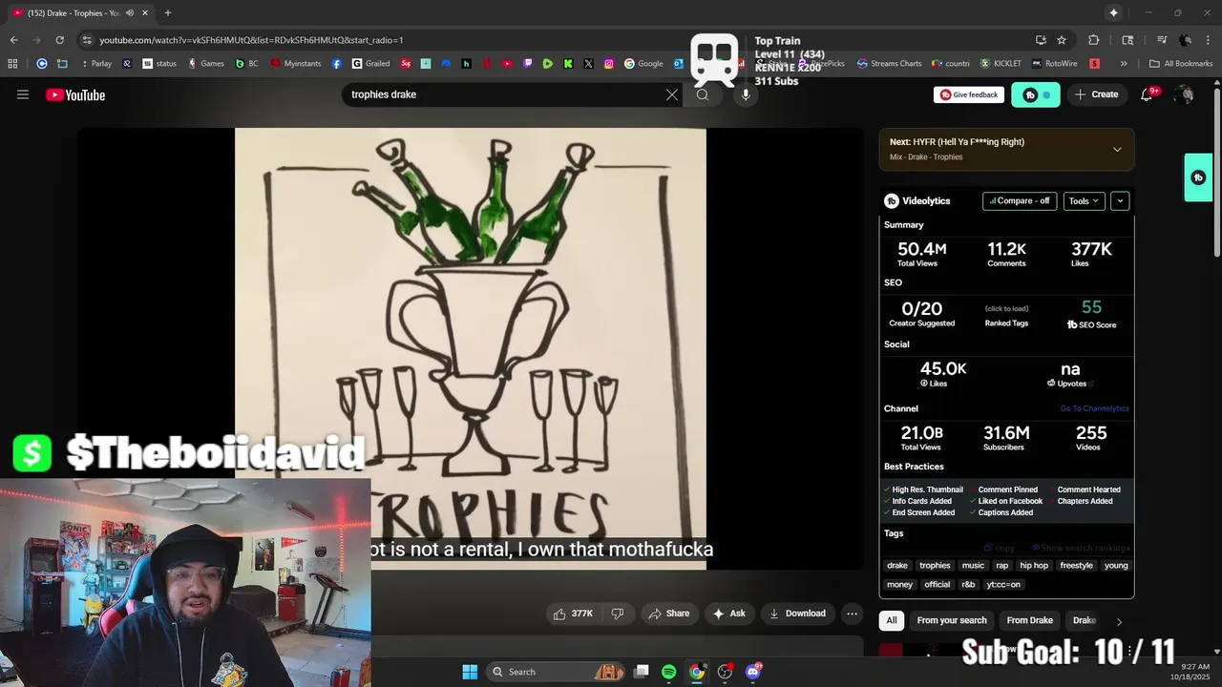1222x687 pixels.
Task: Open Chrome three-dot menu
Action: (x=1208, y=40)
